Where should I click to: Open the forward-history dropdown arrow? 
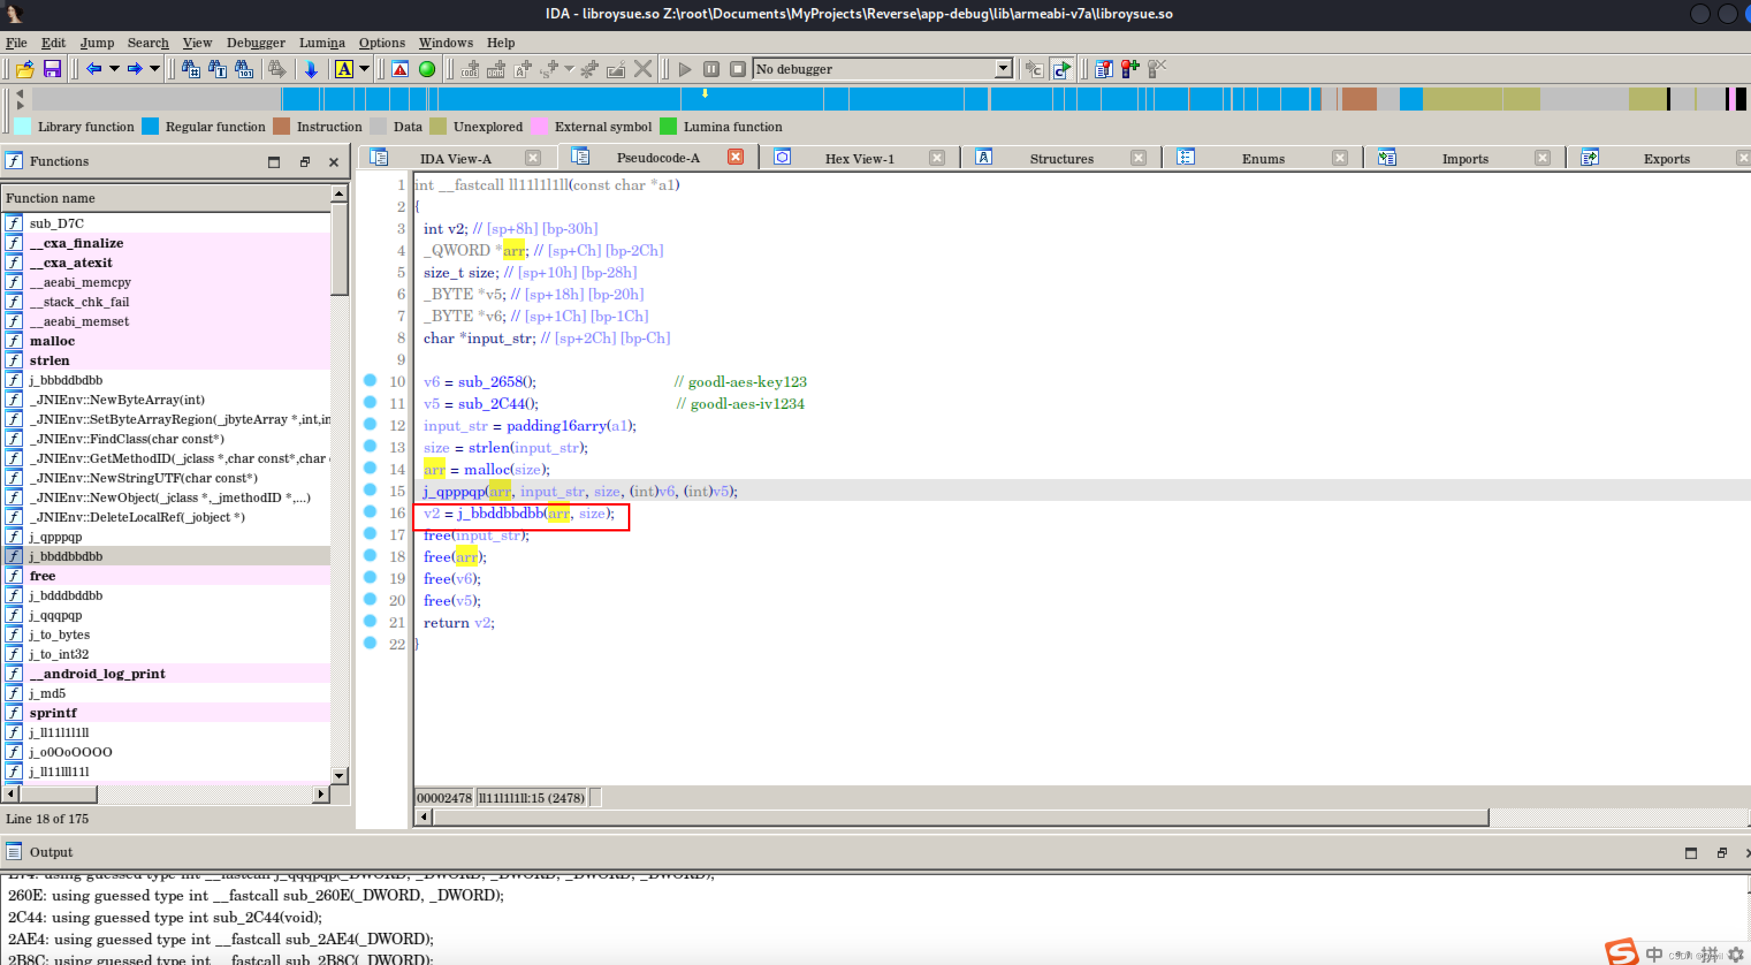(x=155, y=69)
